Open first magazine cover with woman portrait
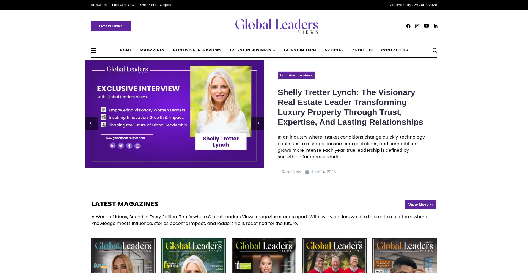 (x=123, y=255)
